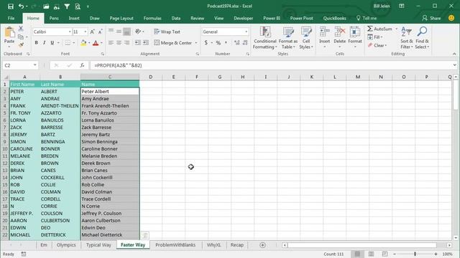Click Increase Decimal icon
This screenshot has height=258, width=460.
point(236,43)
